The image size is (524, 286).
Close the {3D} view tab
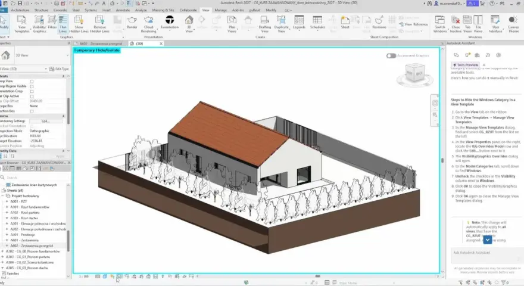pos(161,43)
